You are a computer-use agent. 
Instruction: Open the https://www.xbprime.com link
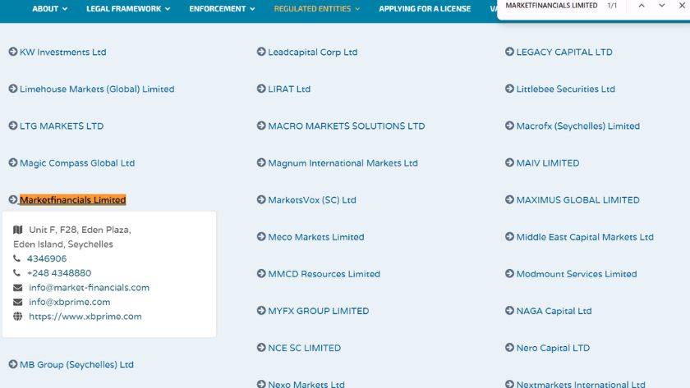coord(85,317)
